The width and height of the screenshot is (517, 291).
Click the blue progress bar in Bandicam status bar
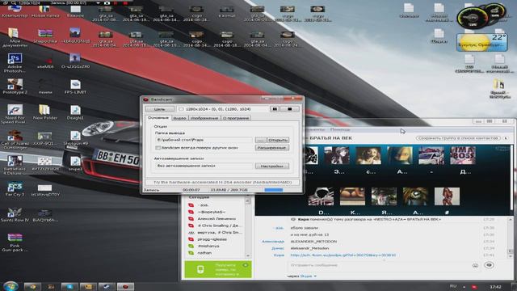click(273, 190)
